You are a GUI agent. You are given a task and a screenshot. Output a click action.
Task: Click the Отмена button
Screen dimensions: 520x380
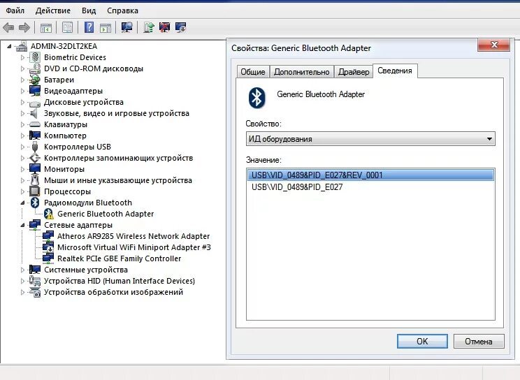click(479, 341)
